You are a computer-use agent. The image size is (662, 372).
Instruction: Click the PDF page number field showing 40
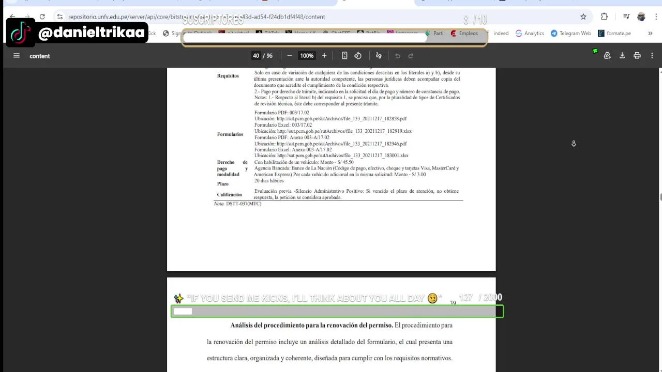[x=255, y=56]
